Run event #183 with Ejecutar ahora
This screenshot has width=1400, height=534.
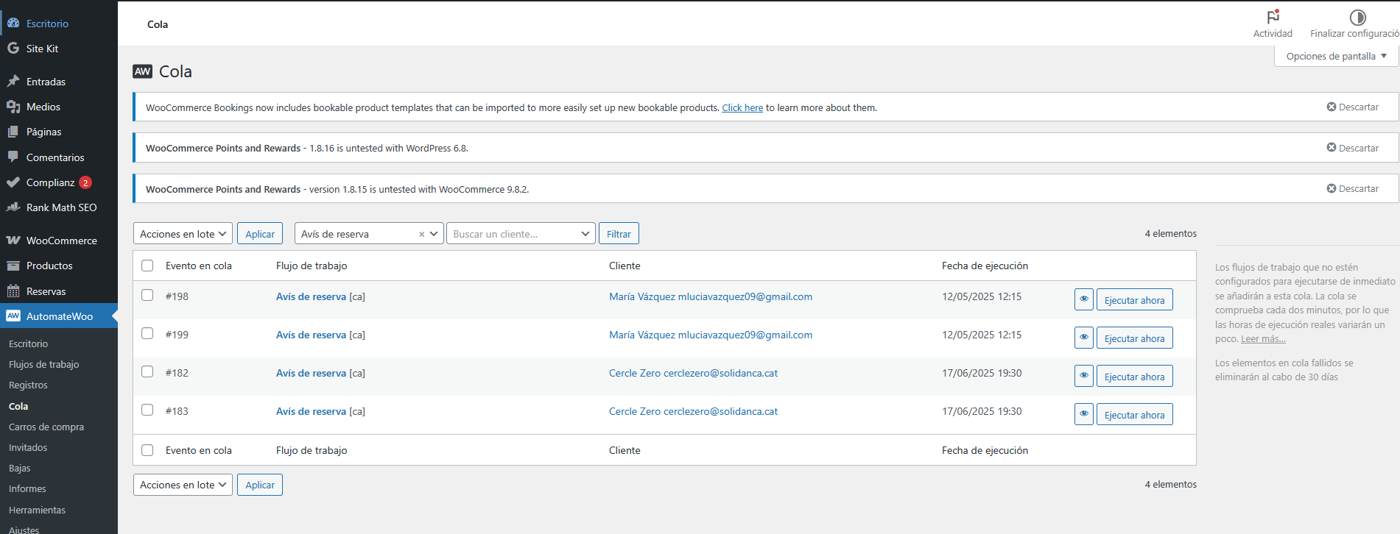pyautogui.click(x=1134, y=415)
